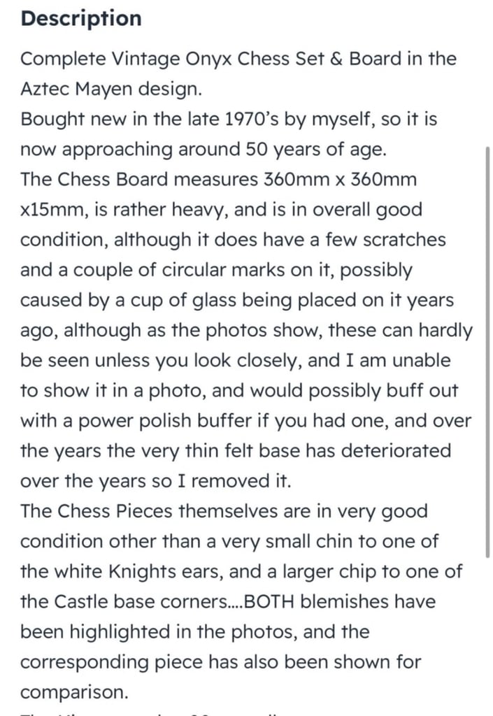Screen dimensions: 493x716
Task: Click the vertical scrollbar thumb at right
Action: click(487, 352)
